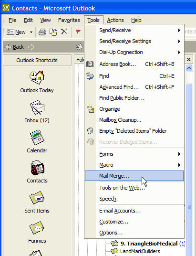Screen dimensions: 196x256
Task: Open the Actions menu
Action: (115, 20)
